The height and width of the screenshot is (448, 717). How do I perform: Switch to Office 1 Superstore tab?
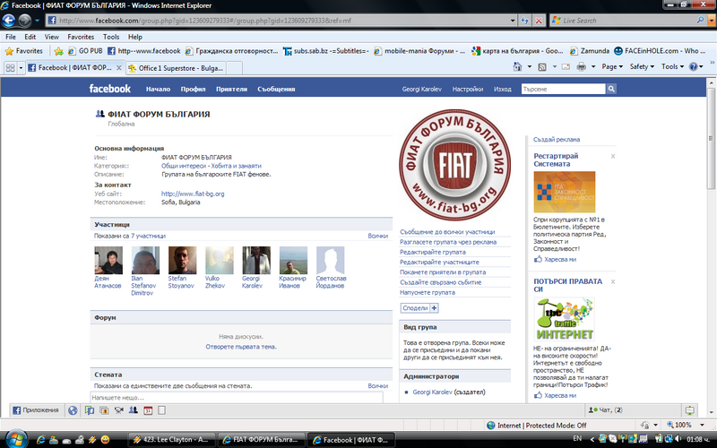tap(179, 67)
